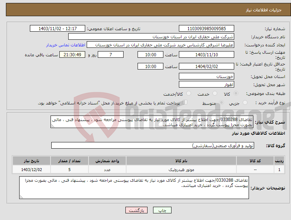Click the price validity hour 10:00 field
291x220 pixels.
[x=150, y=66]
